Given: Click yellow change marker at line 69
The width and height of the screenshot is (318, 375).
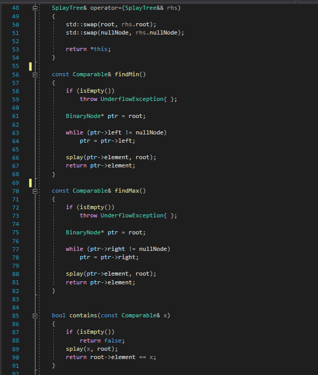Looking at the screenshot, I should 30,183.
